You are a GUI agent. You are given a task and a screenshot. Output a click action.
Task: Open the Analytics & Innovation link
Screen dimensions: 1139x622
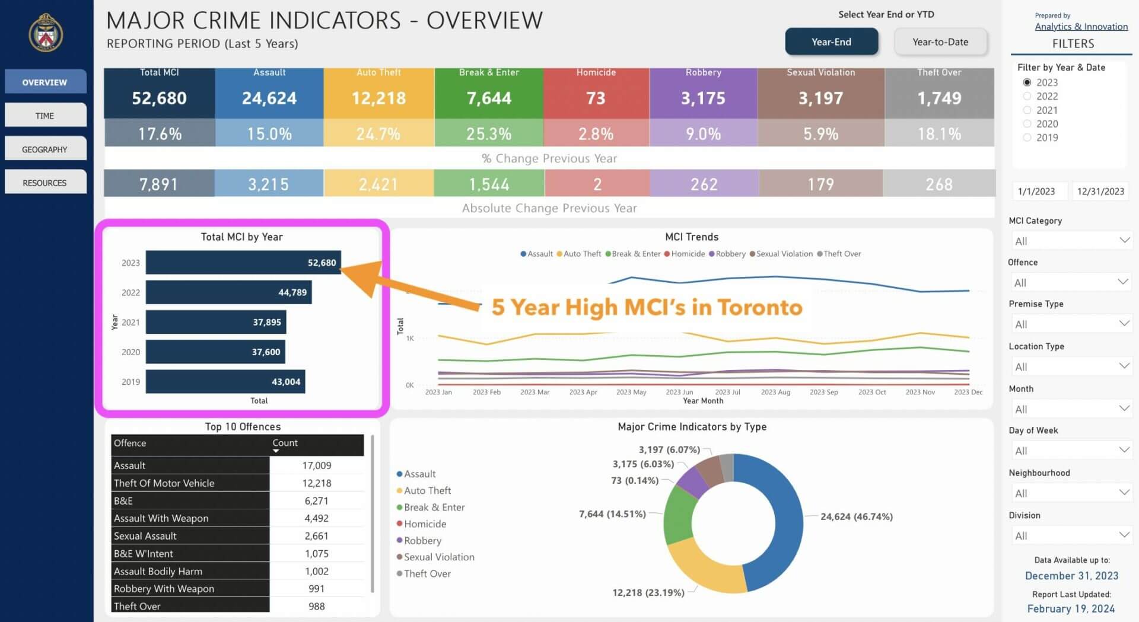click(x=1081, y=27)
